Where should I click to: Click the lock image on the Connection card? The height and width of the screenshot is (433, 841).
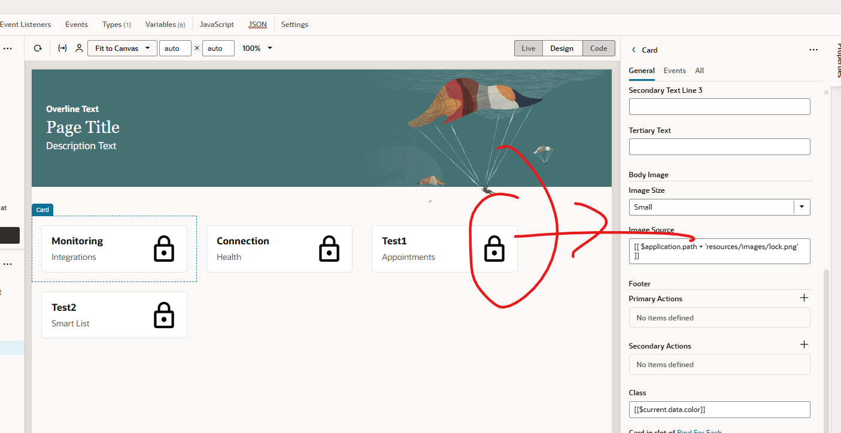click(x=329, y=249)
